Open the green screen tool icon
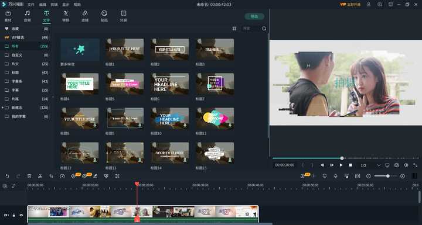This screenshot has height=225, width=422. (x=106, y=176)
